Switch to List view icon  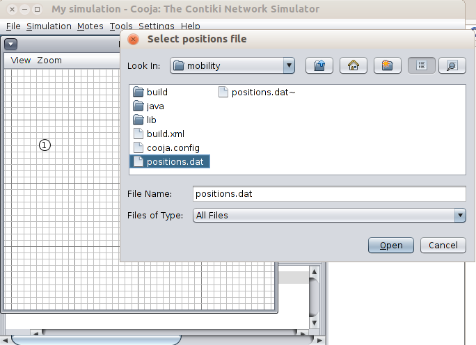pos(422,65)
